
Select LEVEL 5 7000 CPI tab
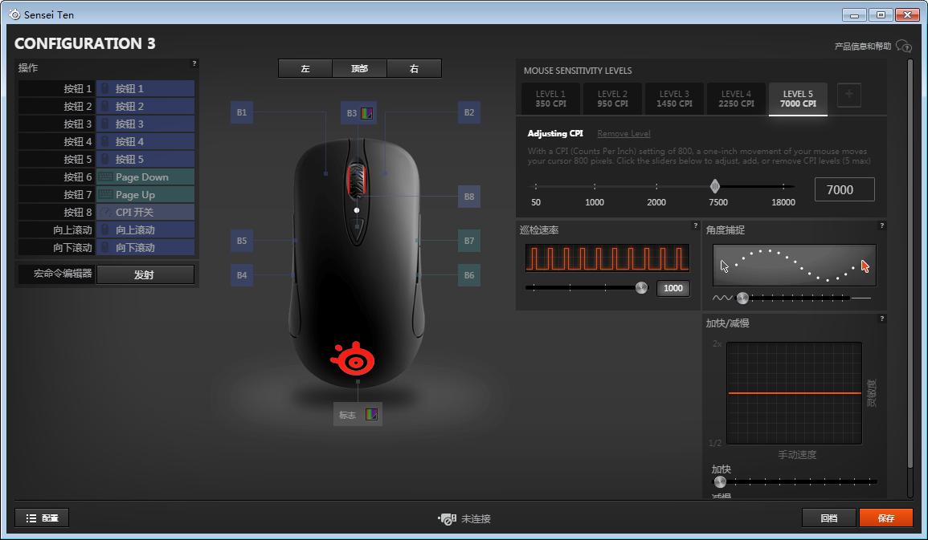point(798,99)
